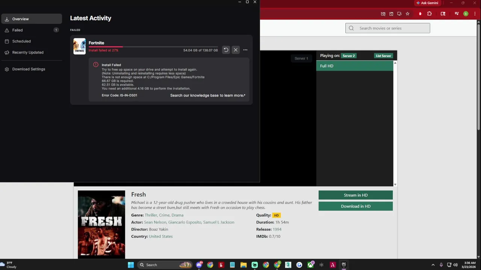The height and width of the screenshot is (270, 481).
Task: Click the Fortnite title text
Action: (96, 43)
